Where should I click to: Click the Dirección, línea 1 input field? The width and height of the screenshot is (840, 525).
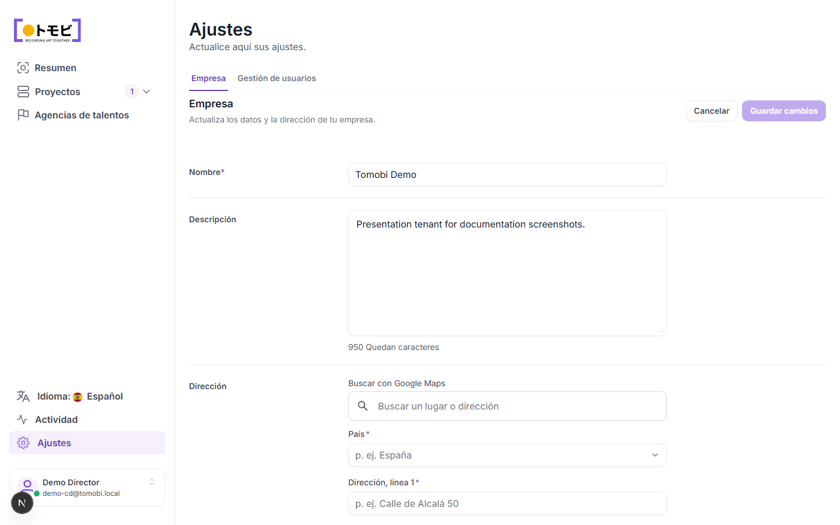(508, 503)
